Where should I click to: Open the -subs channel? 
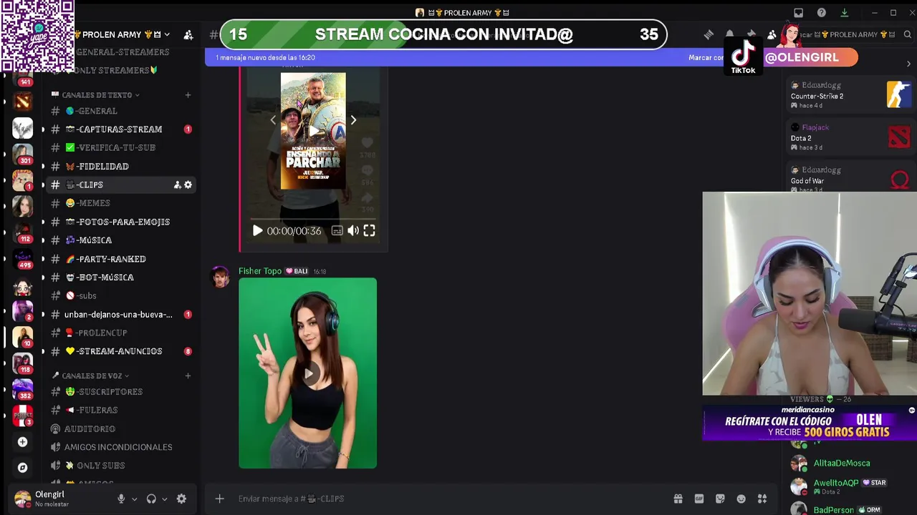coord(120,295)
